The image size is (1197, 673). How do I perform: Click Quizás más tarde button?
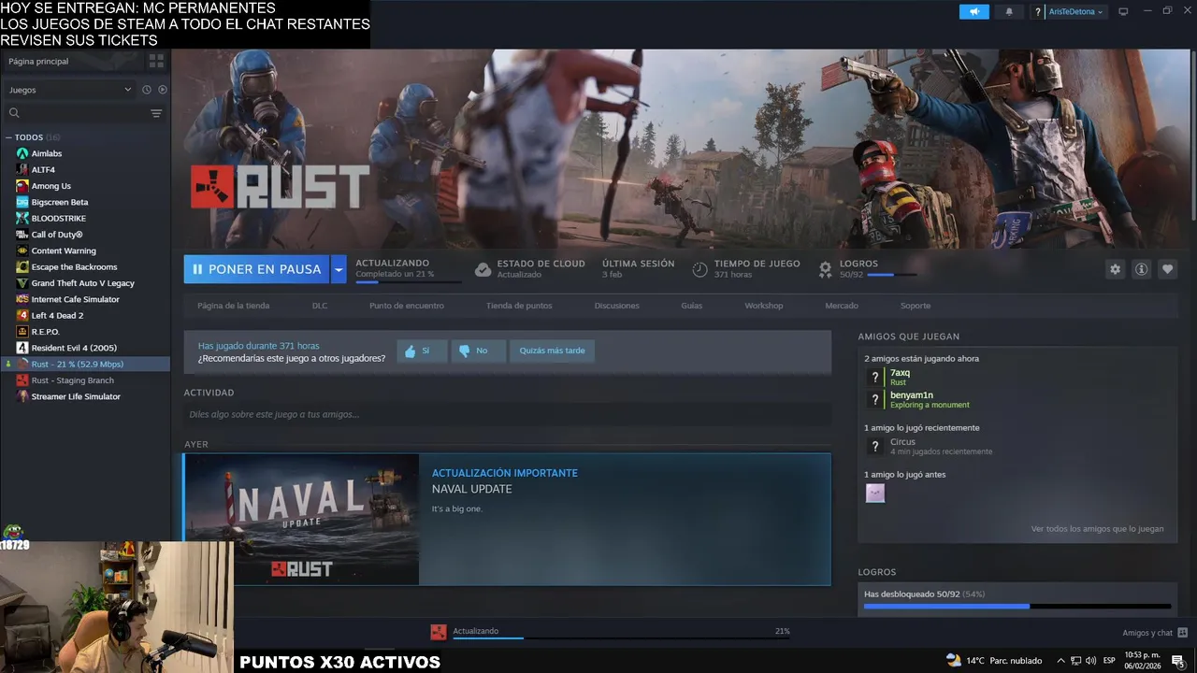[x=552, y=351]
